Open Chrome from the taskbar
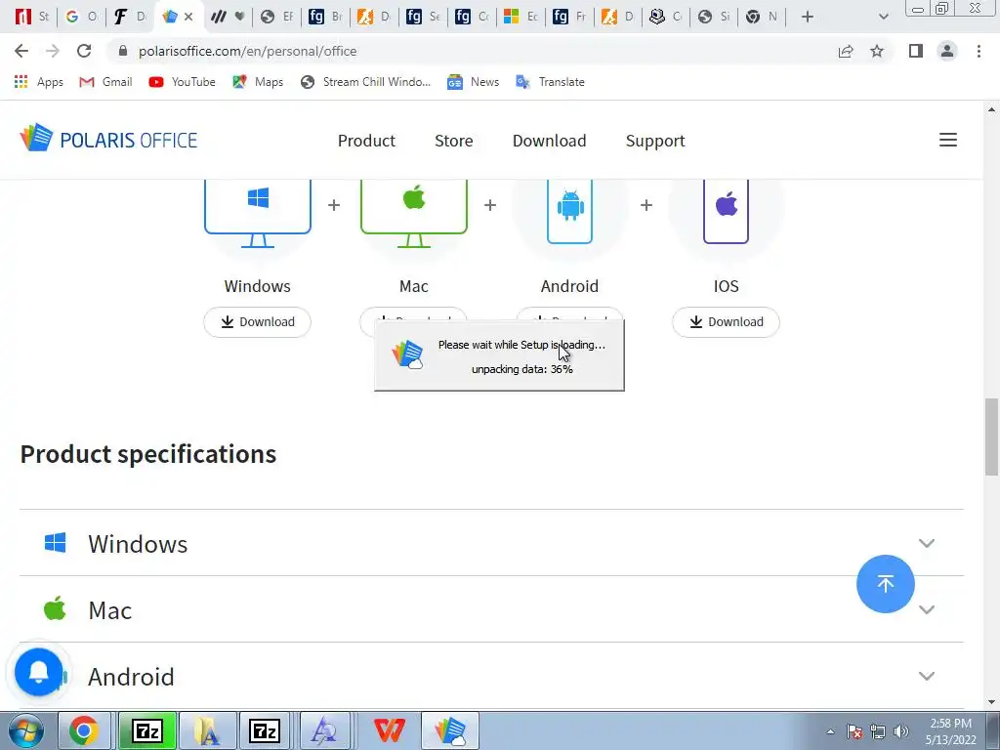The image size is (1000, 750). click(x=84, y=730)
